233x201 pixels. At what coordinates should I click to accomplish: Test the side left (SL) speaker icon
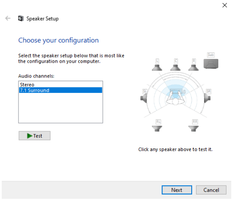tap(144, 98)
